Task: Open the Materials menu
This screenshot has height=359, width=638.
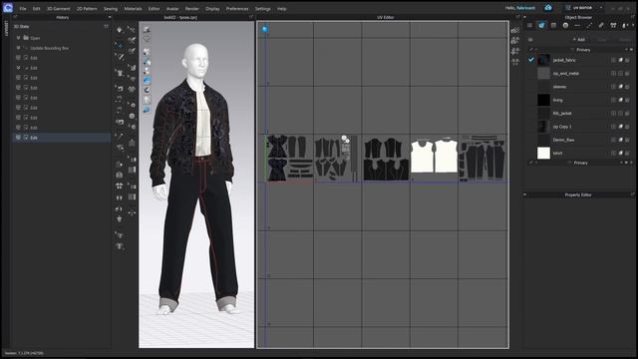Action: tap(133, 9)
